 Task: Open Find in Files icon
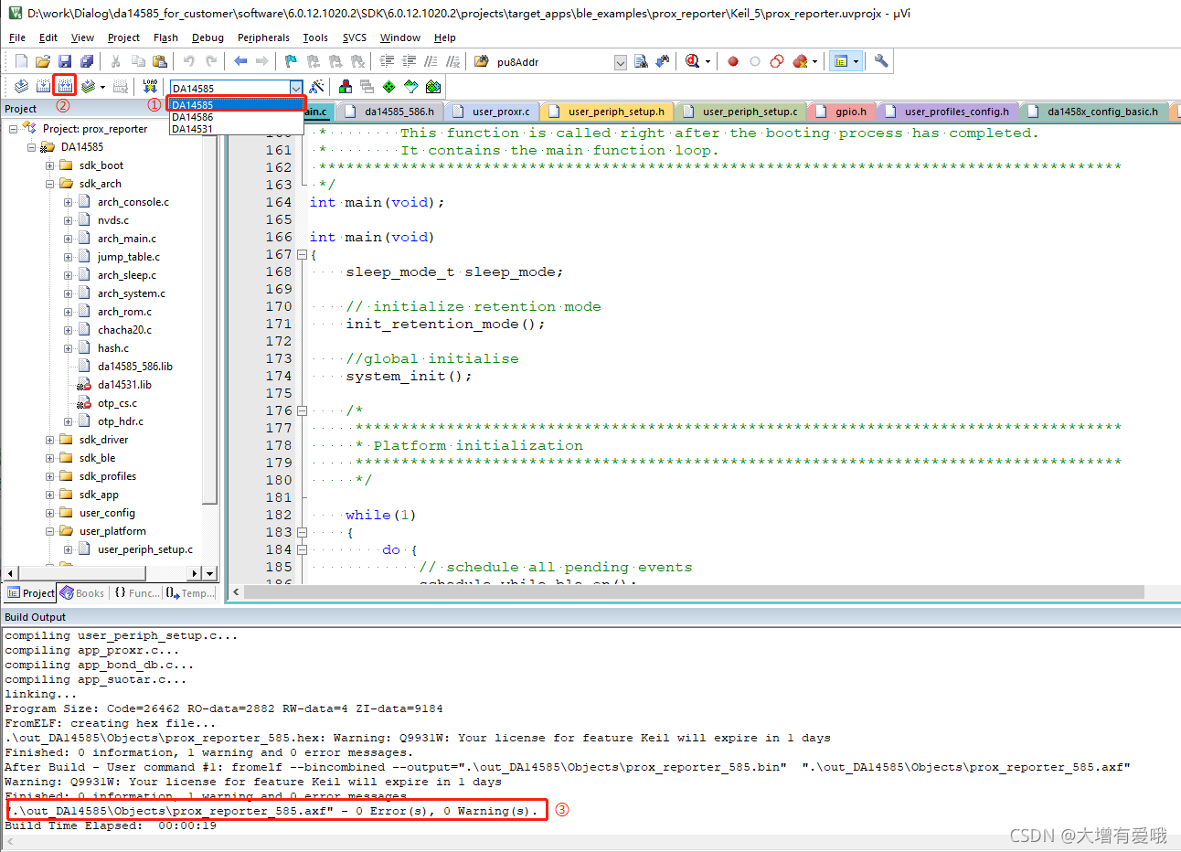[482, 61]
